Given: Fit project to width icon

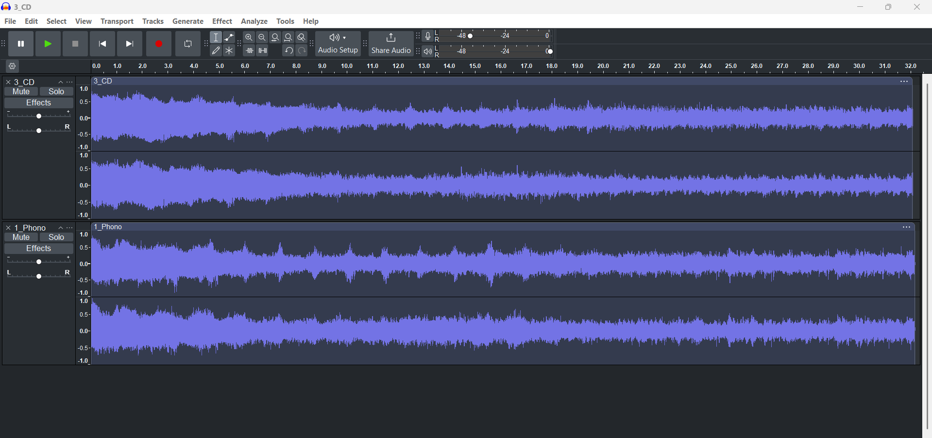Looking at the screenshot, I should click(288, 37).
